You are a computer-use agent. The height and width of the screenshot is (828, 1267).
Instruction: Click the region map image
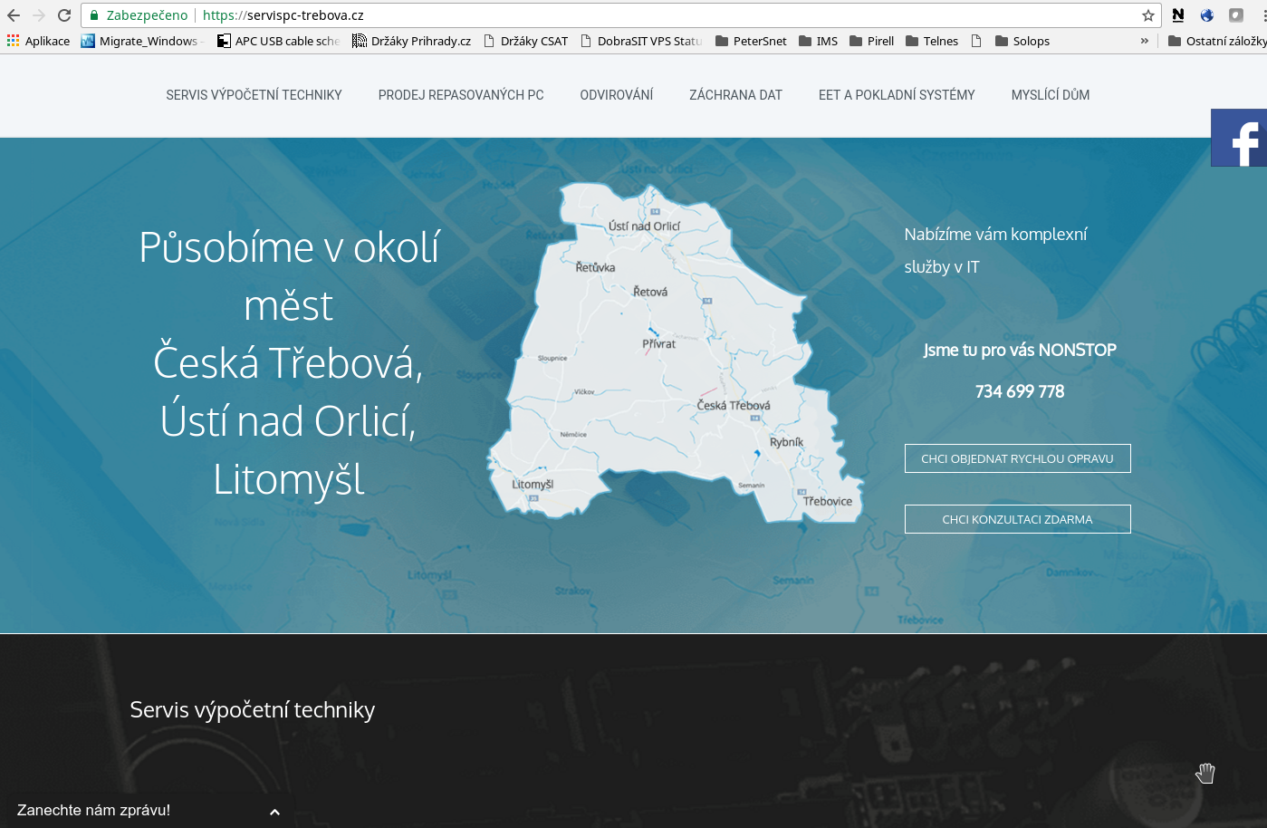click(x=675, y=353)
